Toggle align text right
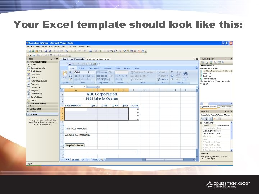 click(x=106, y=76)
